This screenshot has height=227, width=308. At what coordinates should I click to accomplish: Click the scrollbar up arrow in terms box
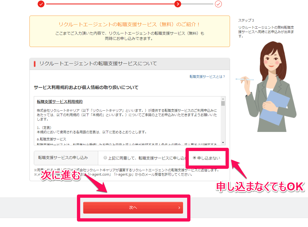[223, 99]
